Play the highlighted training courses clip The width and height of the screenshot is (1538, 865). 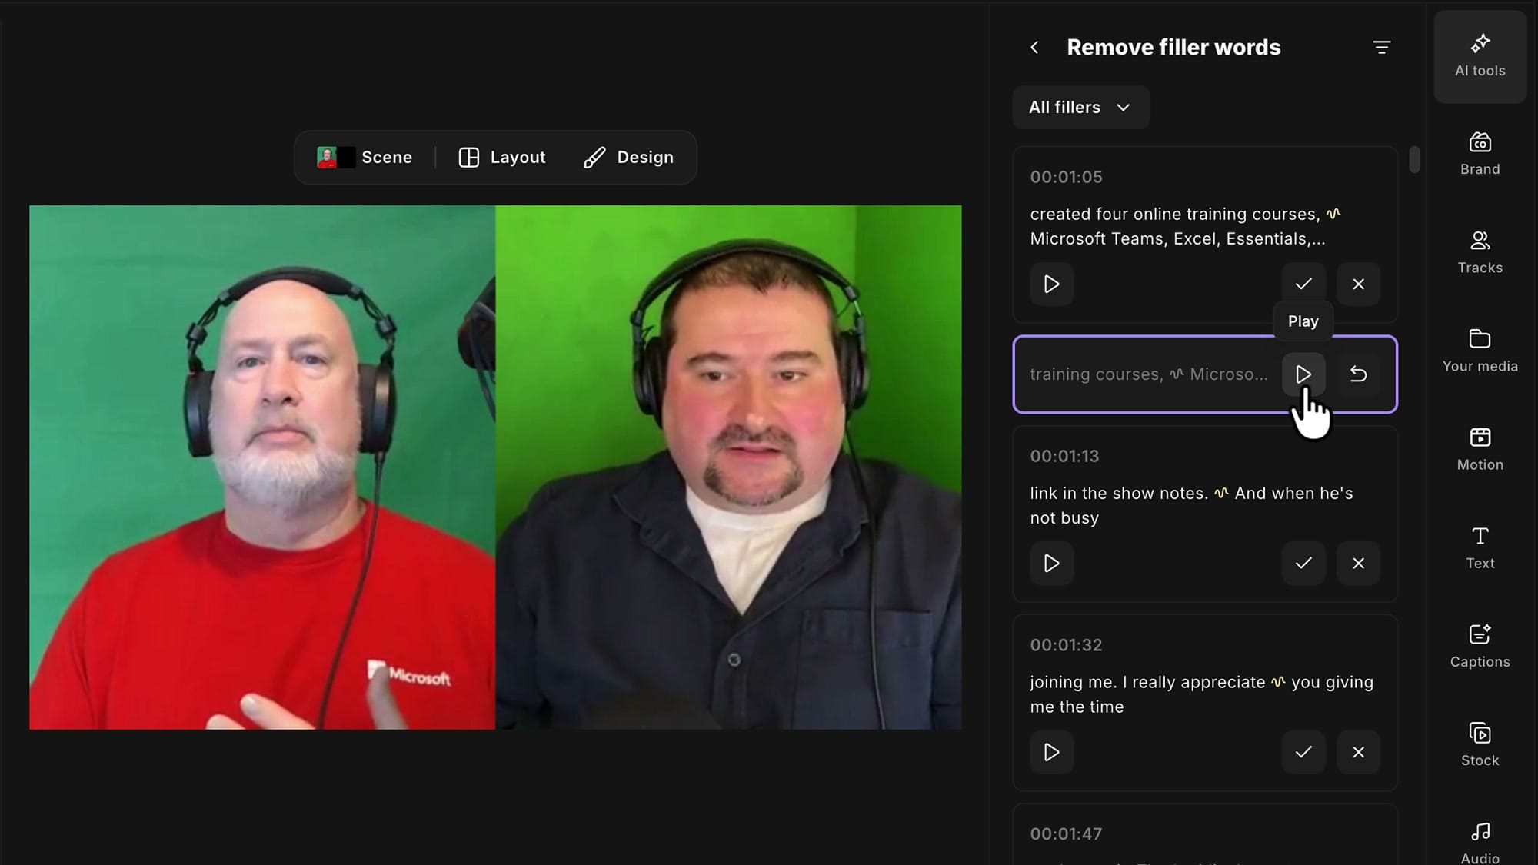pyautogui.click(x=1303, y=374)
